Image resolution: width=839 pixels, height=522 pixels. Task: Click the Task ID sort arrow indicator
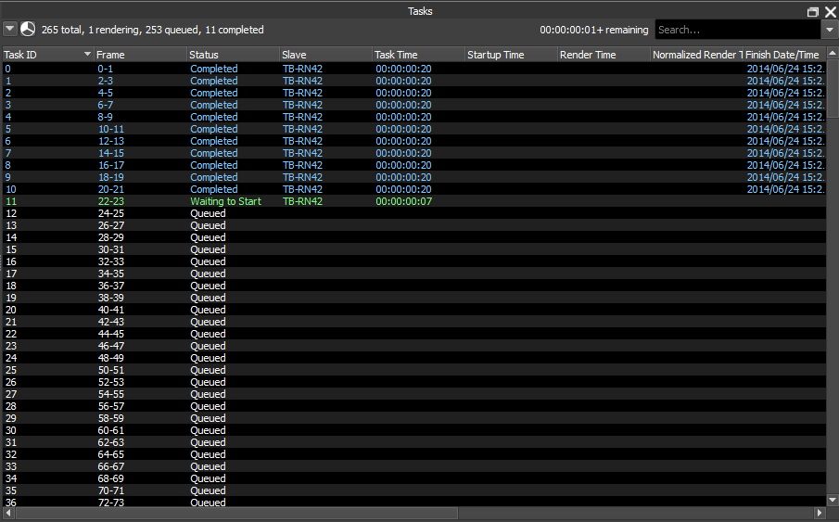coord(88,55)
